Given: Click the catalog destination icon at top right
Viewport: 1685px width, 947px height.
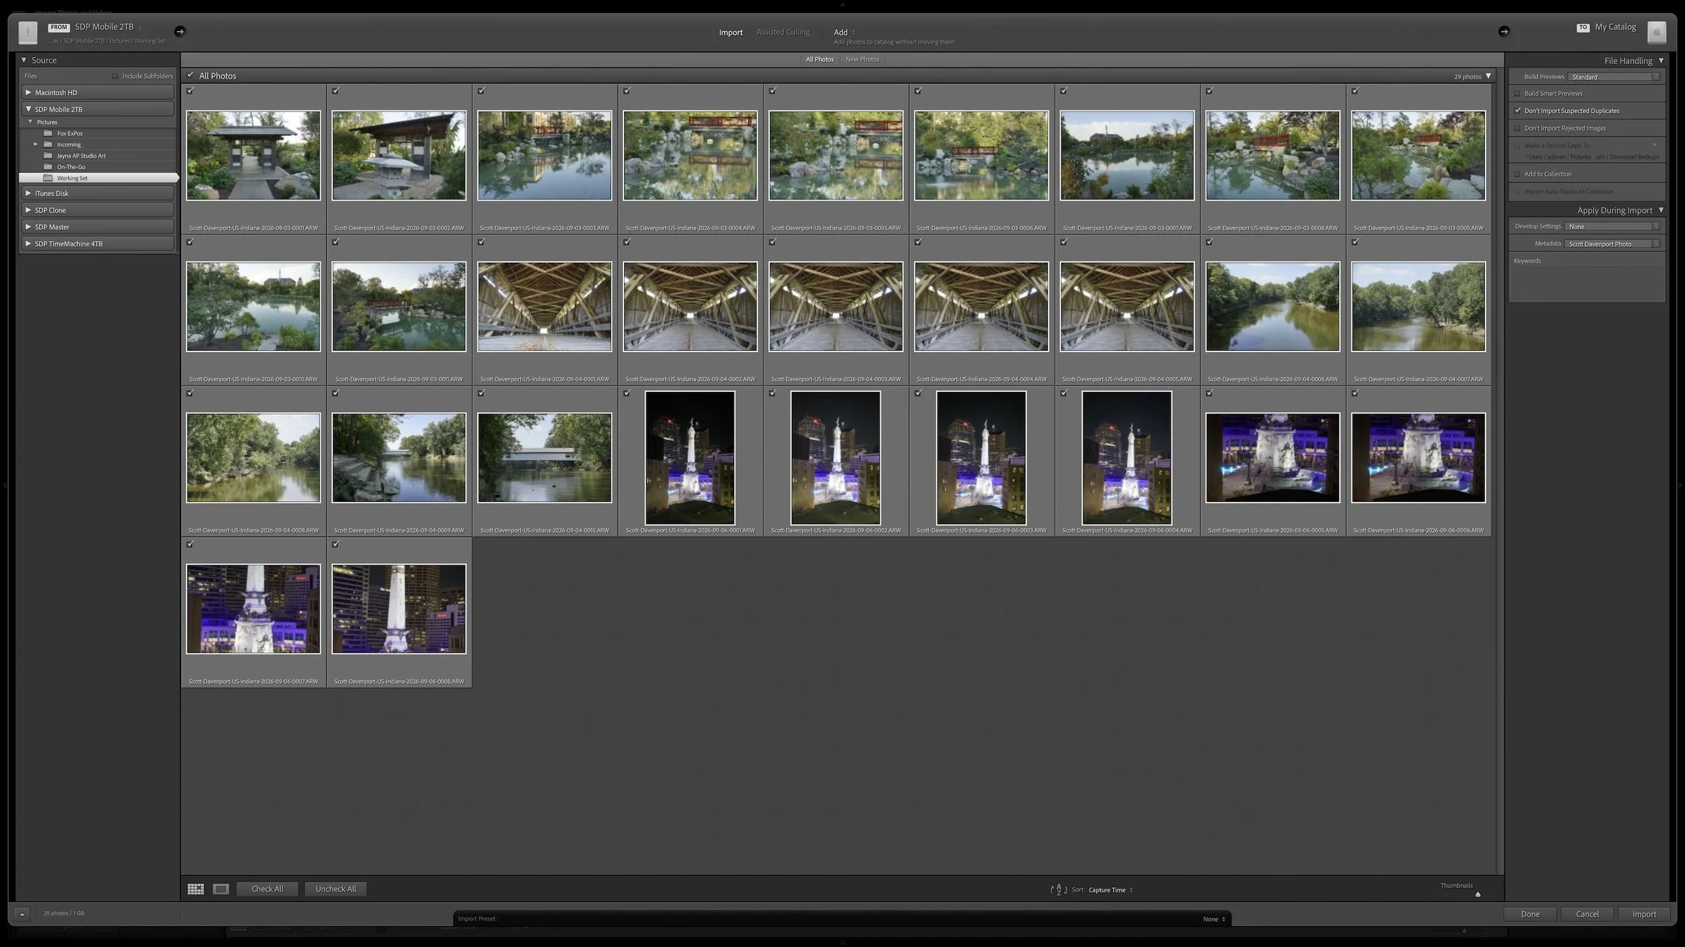Looking at the screenshot, I should pos(1657,32).
